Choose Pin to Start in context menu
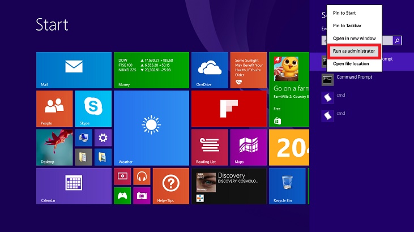The width and height of the screenshot is (414, 232). (344, 12)
